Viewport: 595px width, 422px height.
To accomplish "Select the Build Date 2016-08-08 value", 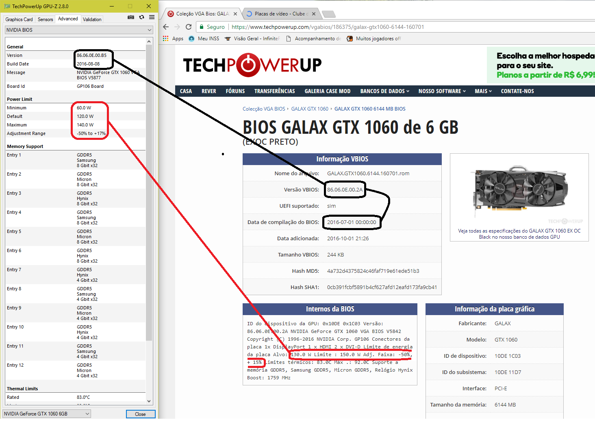I will point(88,64).
